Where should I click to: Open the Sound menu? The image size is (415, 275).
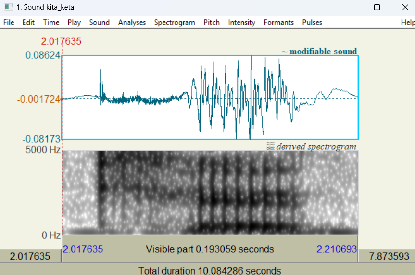(x=99, y=23)
